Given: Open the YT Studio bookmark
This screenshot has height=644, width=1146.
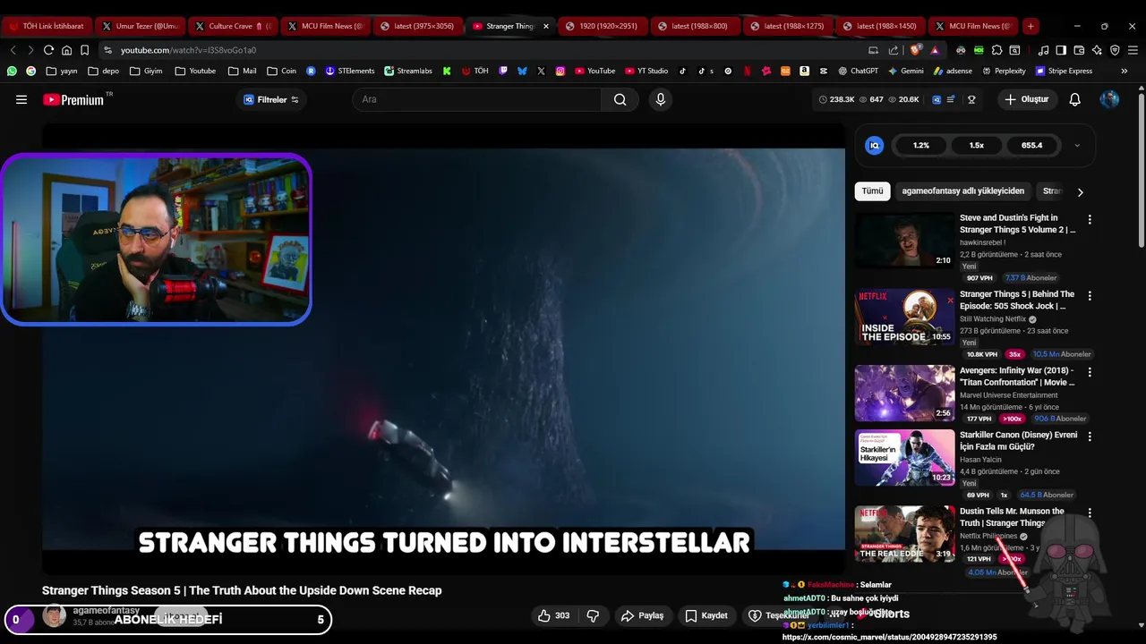Looking at the screenshot, I should tap(646, 71).
